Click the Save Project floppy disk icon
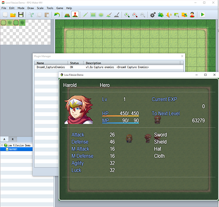Image resolution: width=219 pixels, height=207 pixels. [21, 15]
